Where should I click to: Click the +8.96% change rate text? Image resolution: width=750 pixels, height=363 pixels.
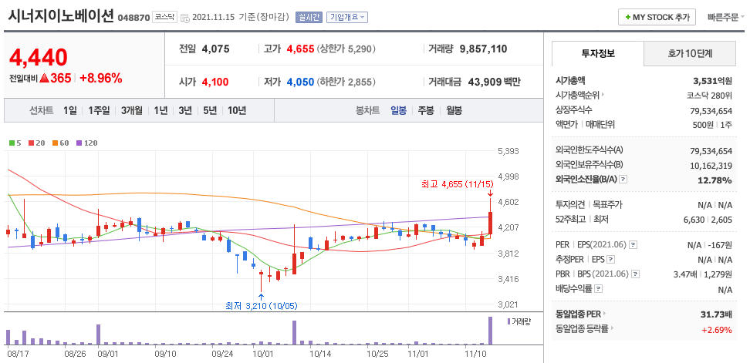click(101, 79)
